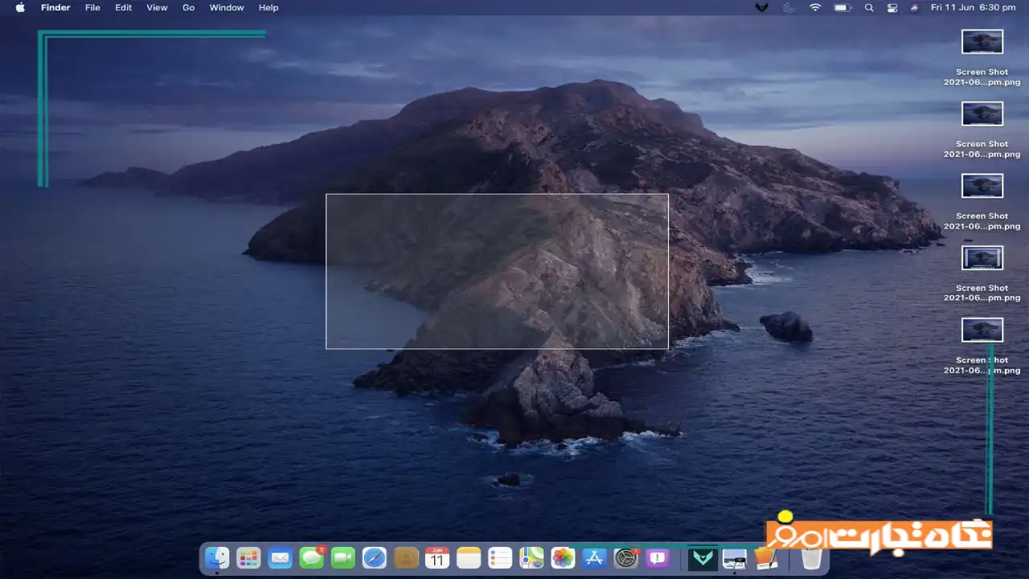Click the Spotlight search magnifier

point(869,7)
